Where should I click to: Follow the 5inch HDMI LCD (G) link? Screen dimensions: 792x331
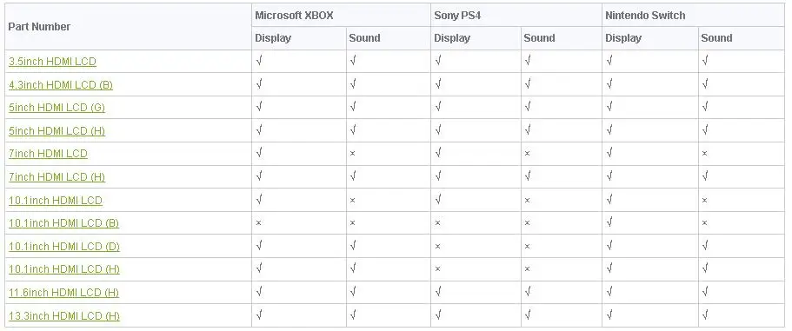[x=57, y=108]
